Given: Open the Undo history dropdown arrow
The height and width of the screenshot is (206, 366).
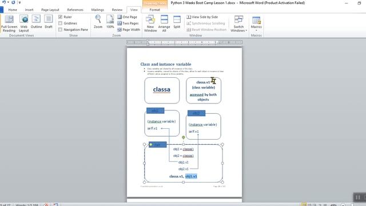Looking at the screenshot, I should tap(8, 2).
